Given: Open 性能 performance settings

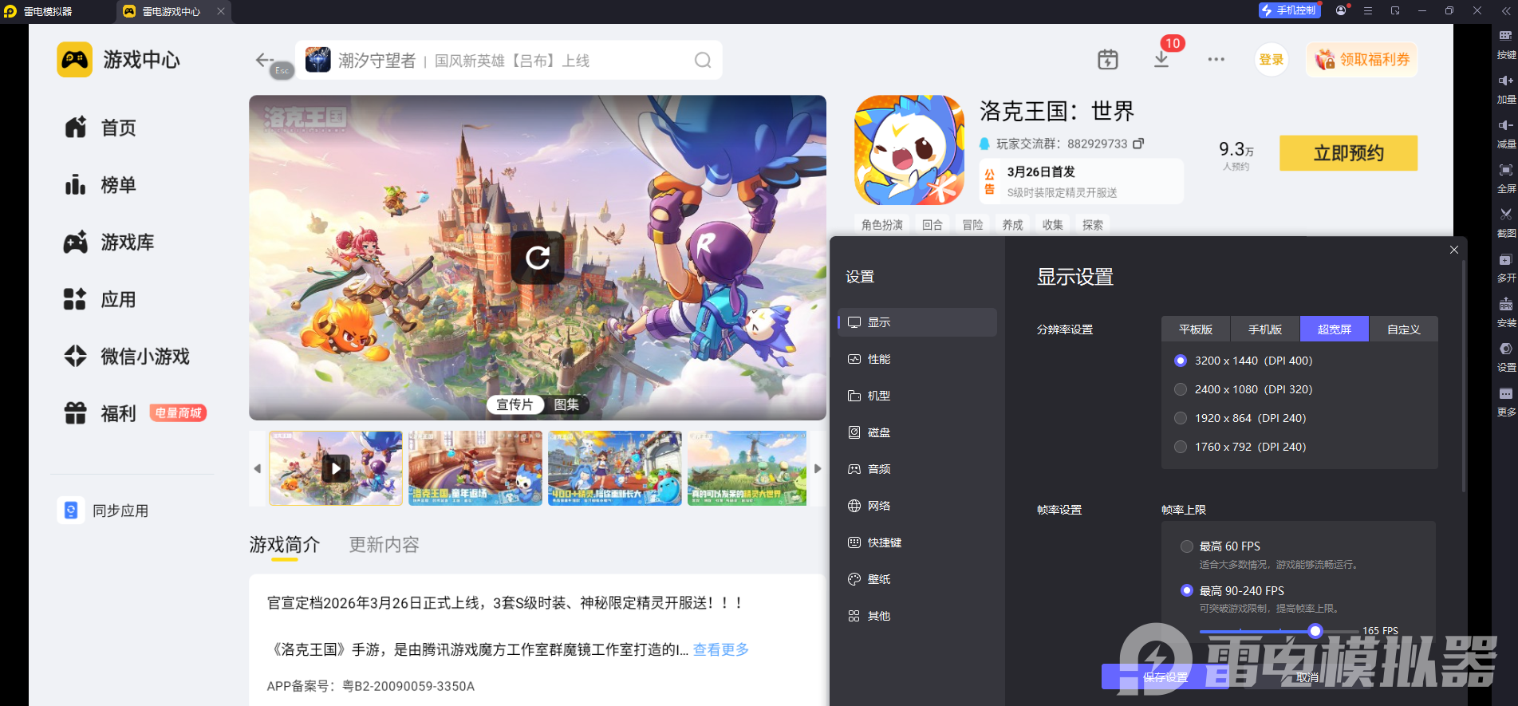Looking at the screenshot, I should [917, 359].
